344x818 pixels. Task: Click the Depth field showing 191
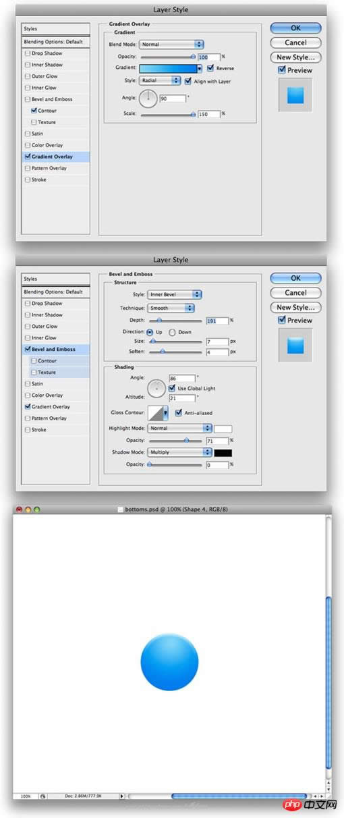click(x=217, y=320)
